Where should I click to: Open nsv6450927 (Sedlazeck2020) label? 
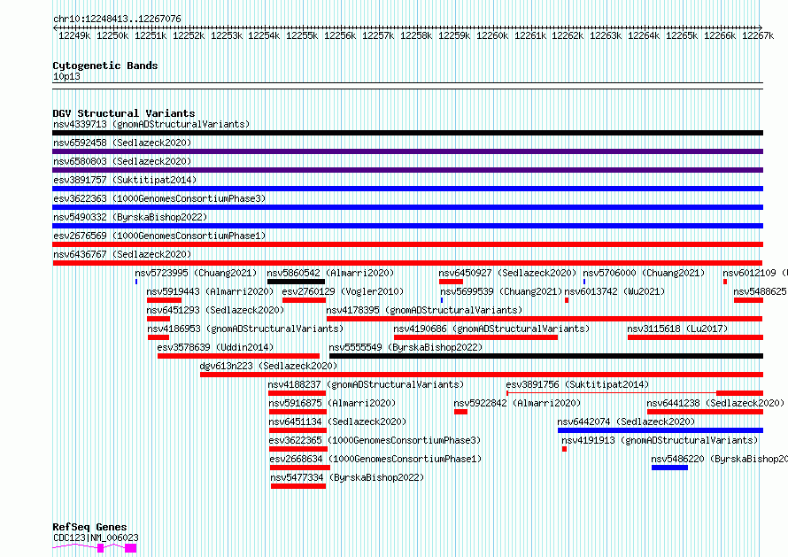(507, 273)
